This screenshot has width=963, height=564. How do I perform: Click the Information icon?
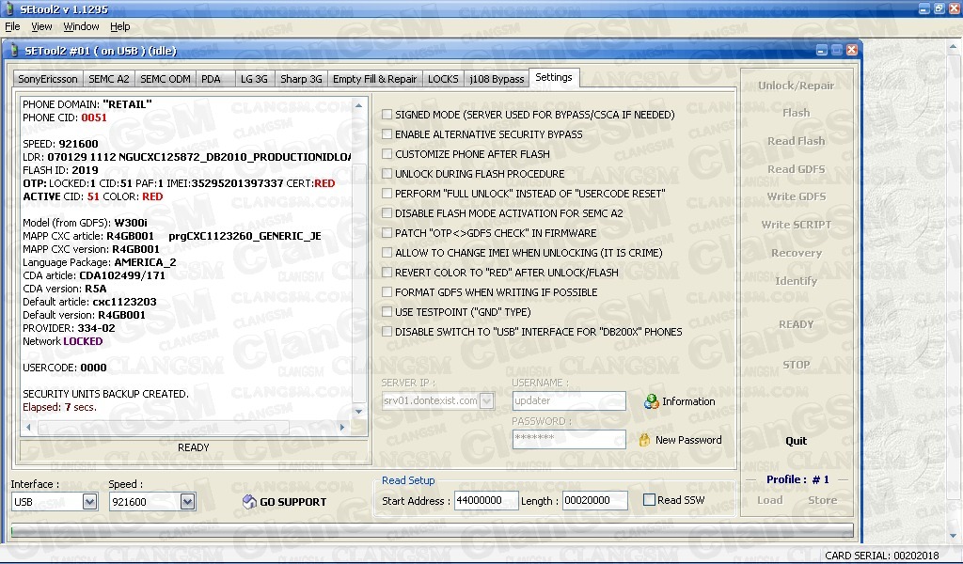tap(651, 401)
